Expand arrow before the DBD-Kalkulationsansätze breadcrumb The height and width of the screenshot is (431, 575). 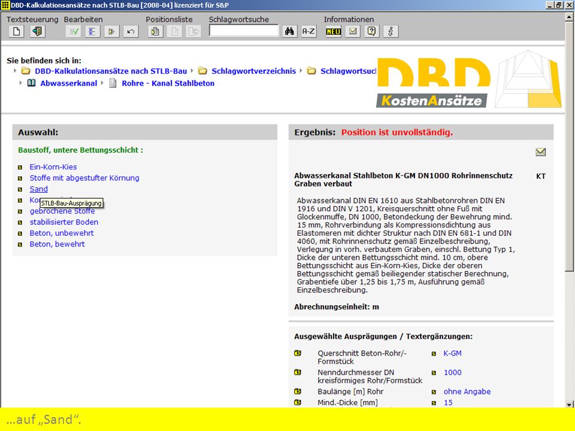click(x=15, y=71)
